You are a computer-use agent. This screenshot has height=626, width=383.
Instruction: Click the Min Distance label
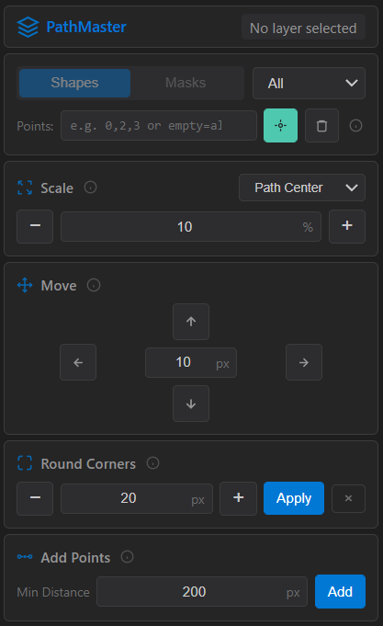click(53, 592)
